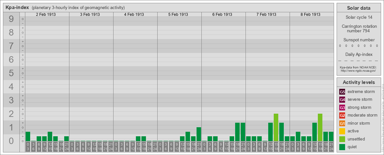Screen dimensions: 384x155
Task: Click the G5 extreme storm color swatch
Action: tap(342, 92)
